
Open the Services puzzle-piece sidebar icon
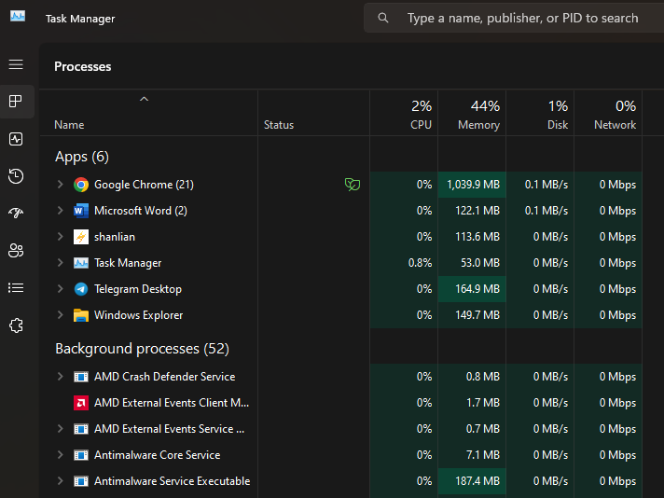tap(16, 325)
